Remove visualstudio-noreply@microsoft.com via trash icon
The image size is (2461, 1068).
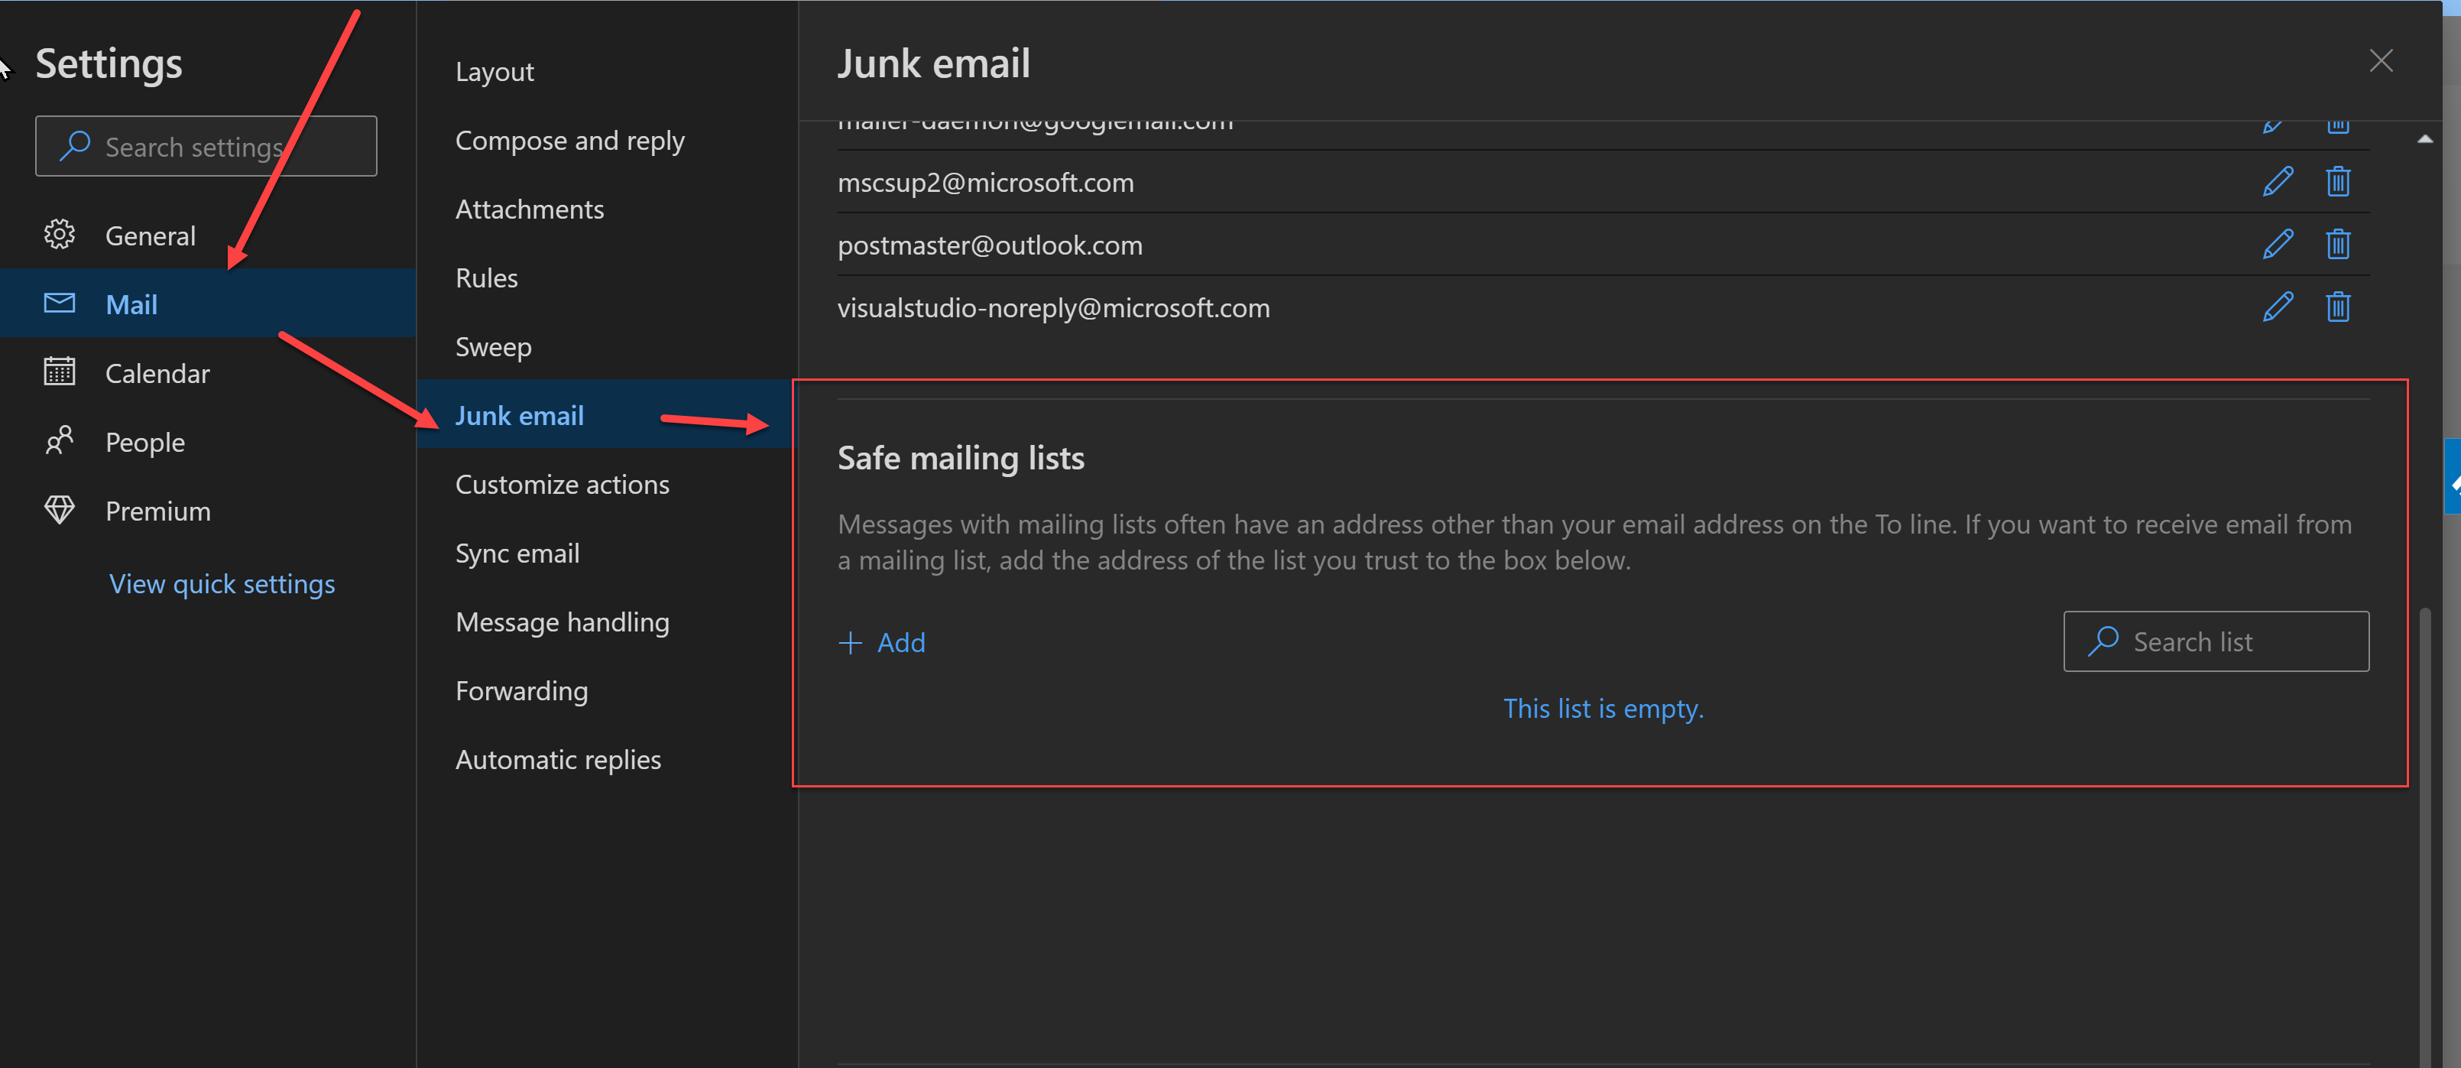point(2338,306)
